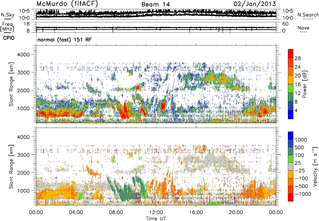Click the 16 tick on power colorbar
This screenshot has width=319, height=221.
tap(297, 85)
